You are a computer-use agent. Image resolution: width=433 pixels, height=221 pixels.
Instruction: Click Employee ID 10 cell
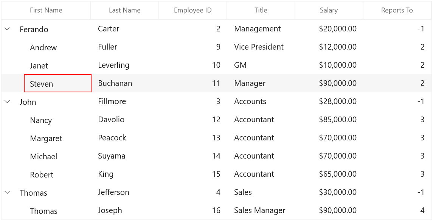pos(193,65)
